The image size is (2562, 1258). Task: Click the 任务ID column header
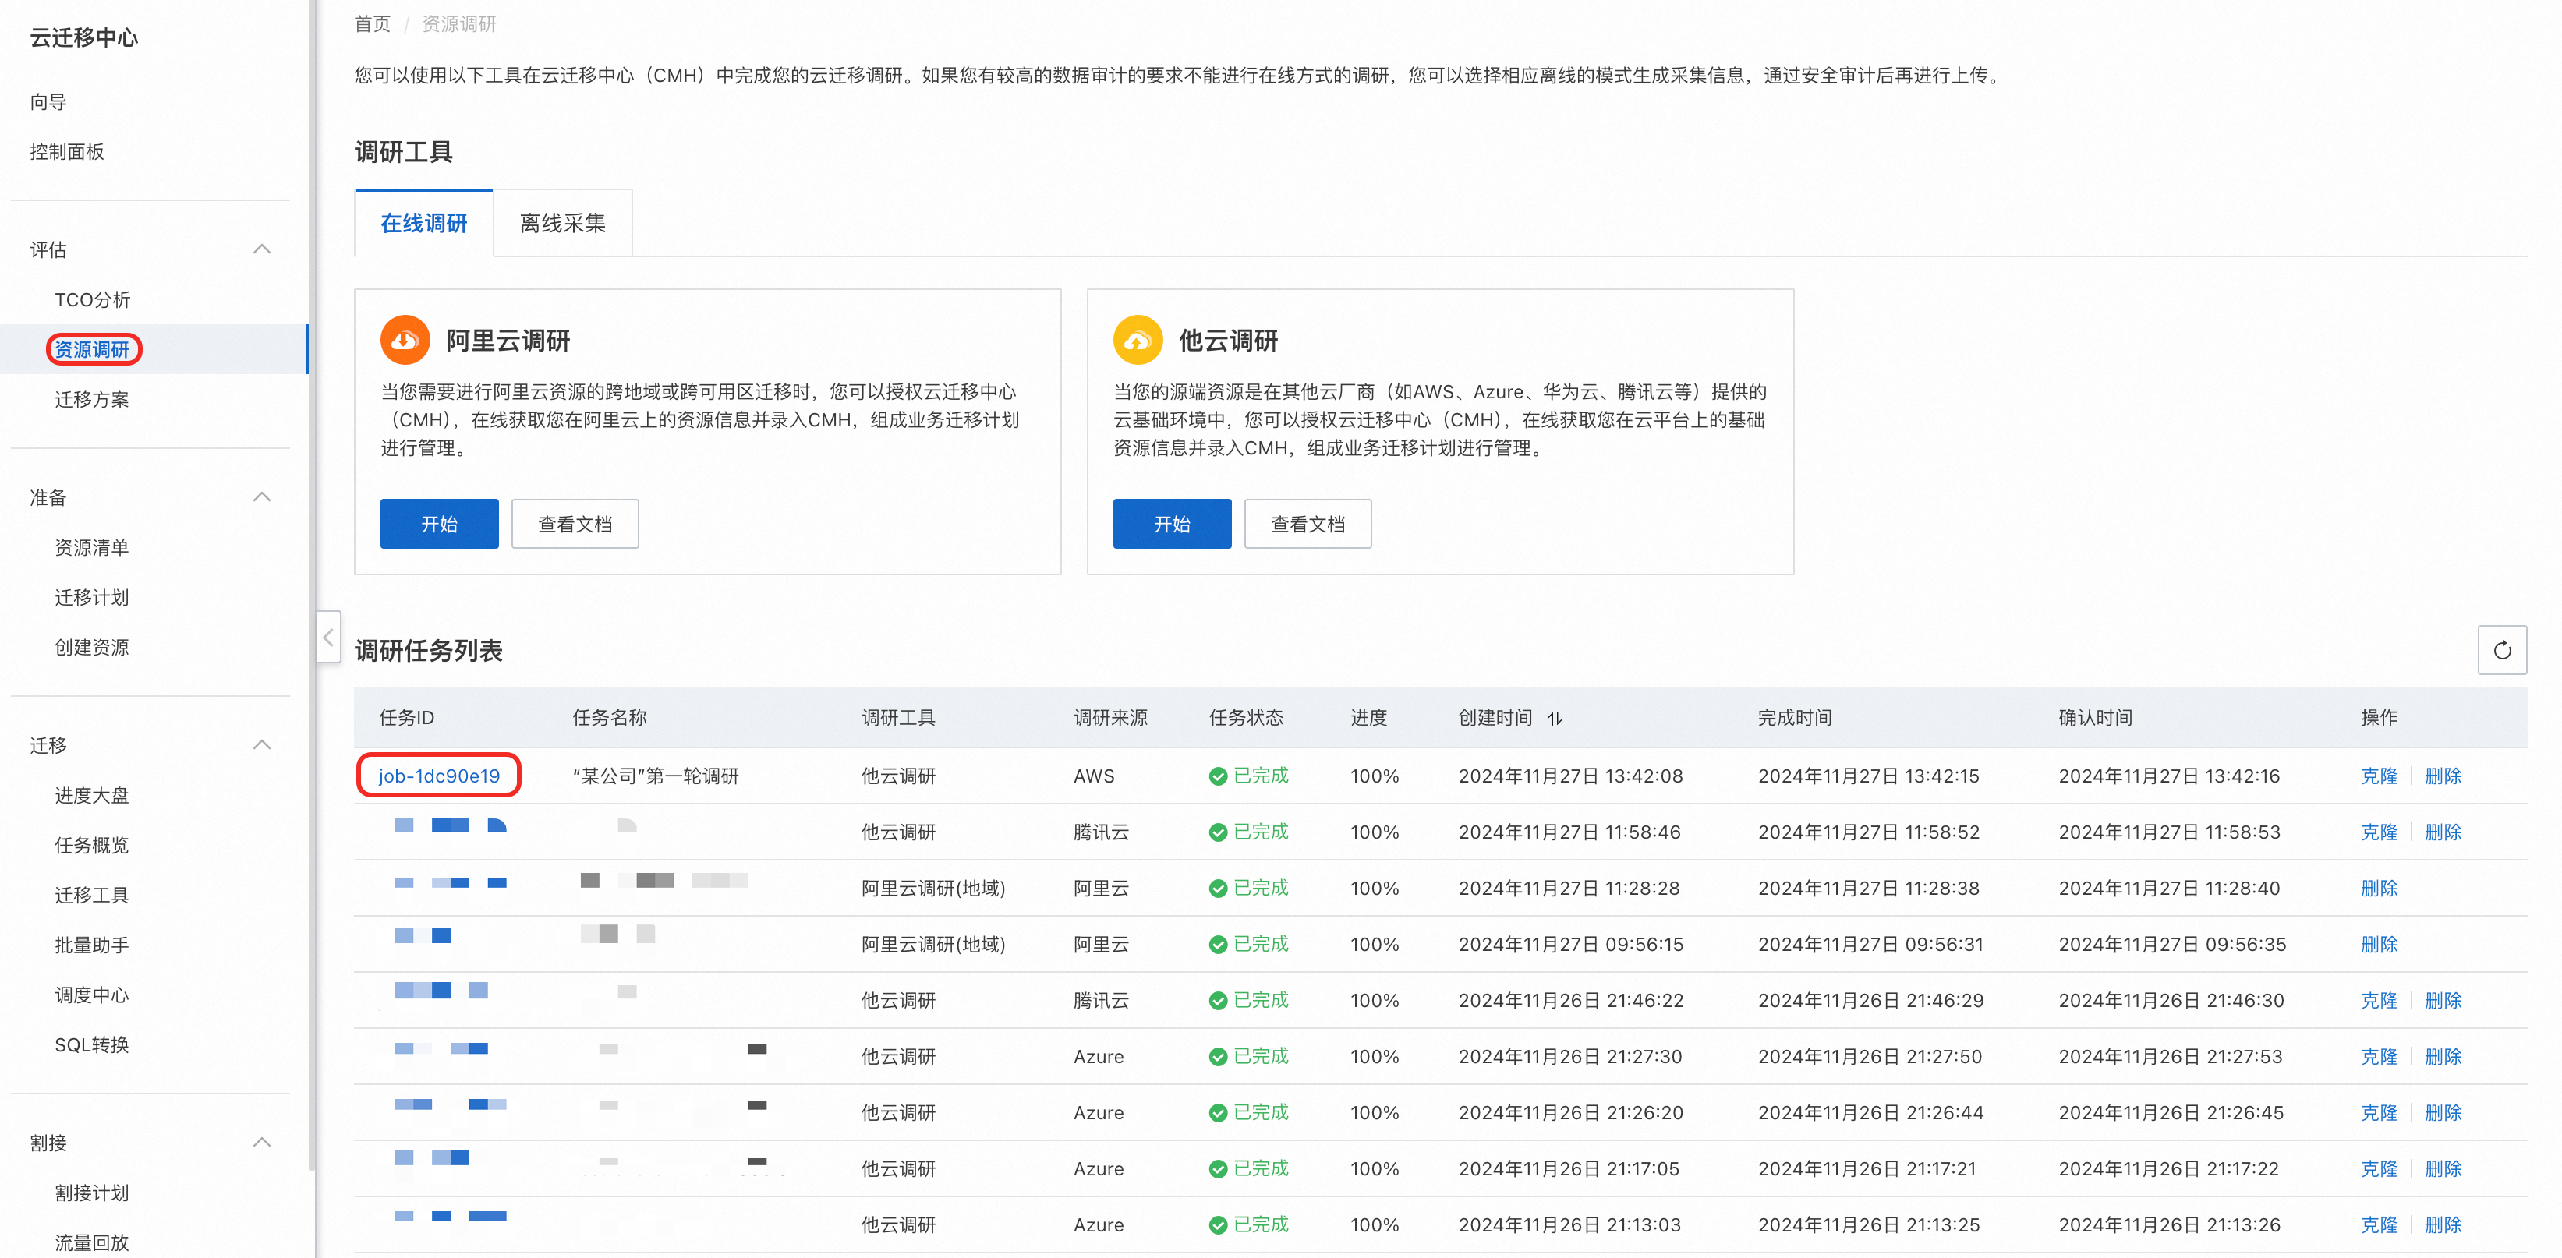[x=405, y=717]
